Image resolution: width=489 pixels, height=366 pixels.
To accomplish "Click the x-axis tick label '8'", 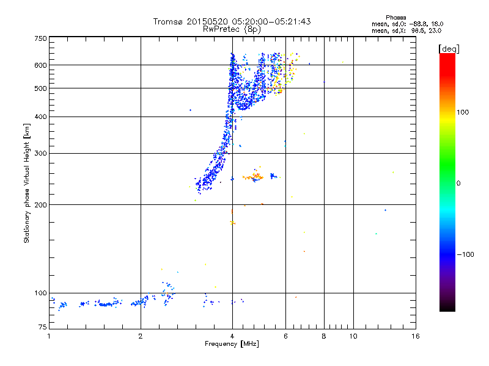I will coord(324,336).
